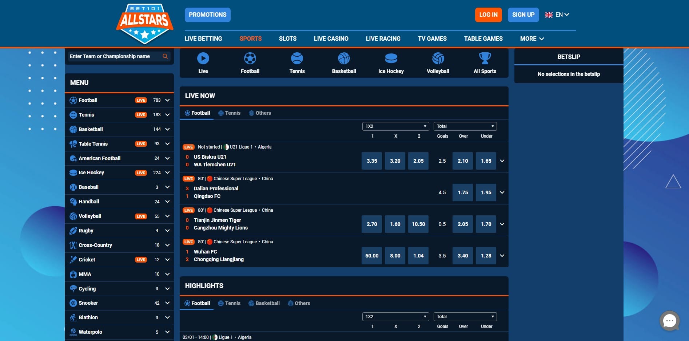Image resolution: width=689 pixels, height=341 pixels.
Task: Open Tennis from the top sports icons
Action: 297,58
